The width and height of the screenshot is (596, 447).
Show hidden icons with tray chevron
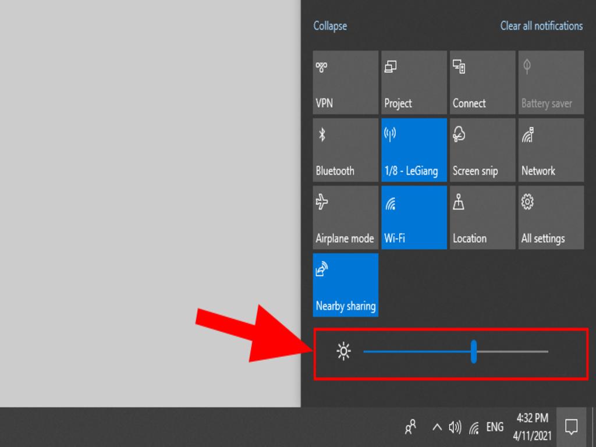tap(437, 428)
